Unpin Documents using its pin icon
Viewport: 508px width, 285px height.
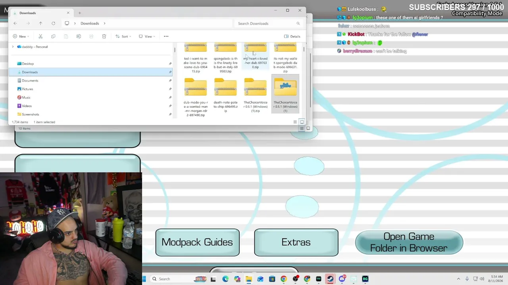(x=170, y=81)
